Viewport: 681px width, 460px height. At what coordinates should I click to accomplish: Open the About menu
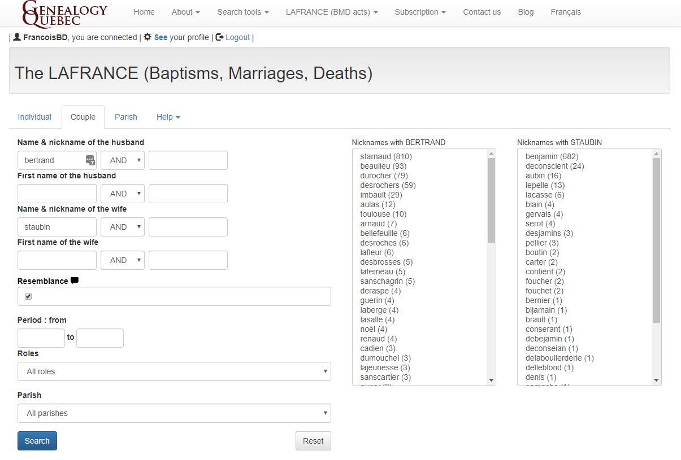pos(186,12)
